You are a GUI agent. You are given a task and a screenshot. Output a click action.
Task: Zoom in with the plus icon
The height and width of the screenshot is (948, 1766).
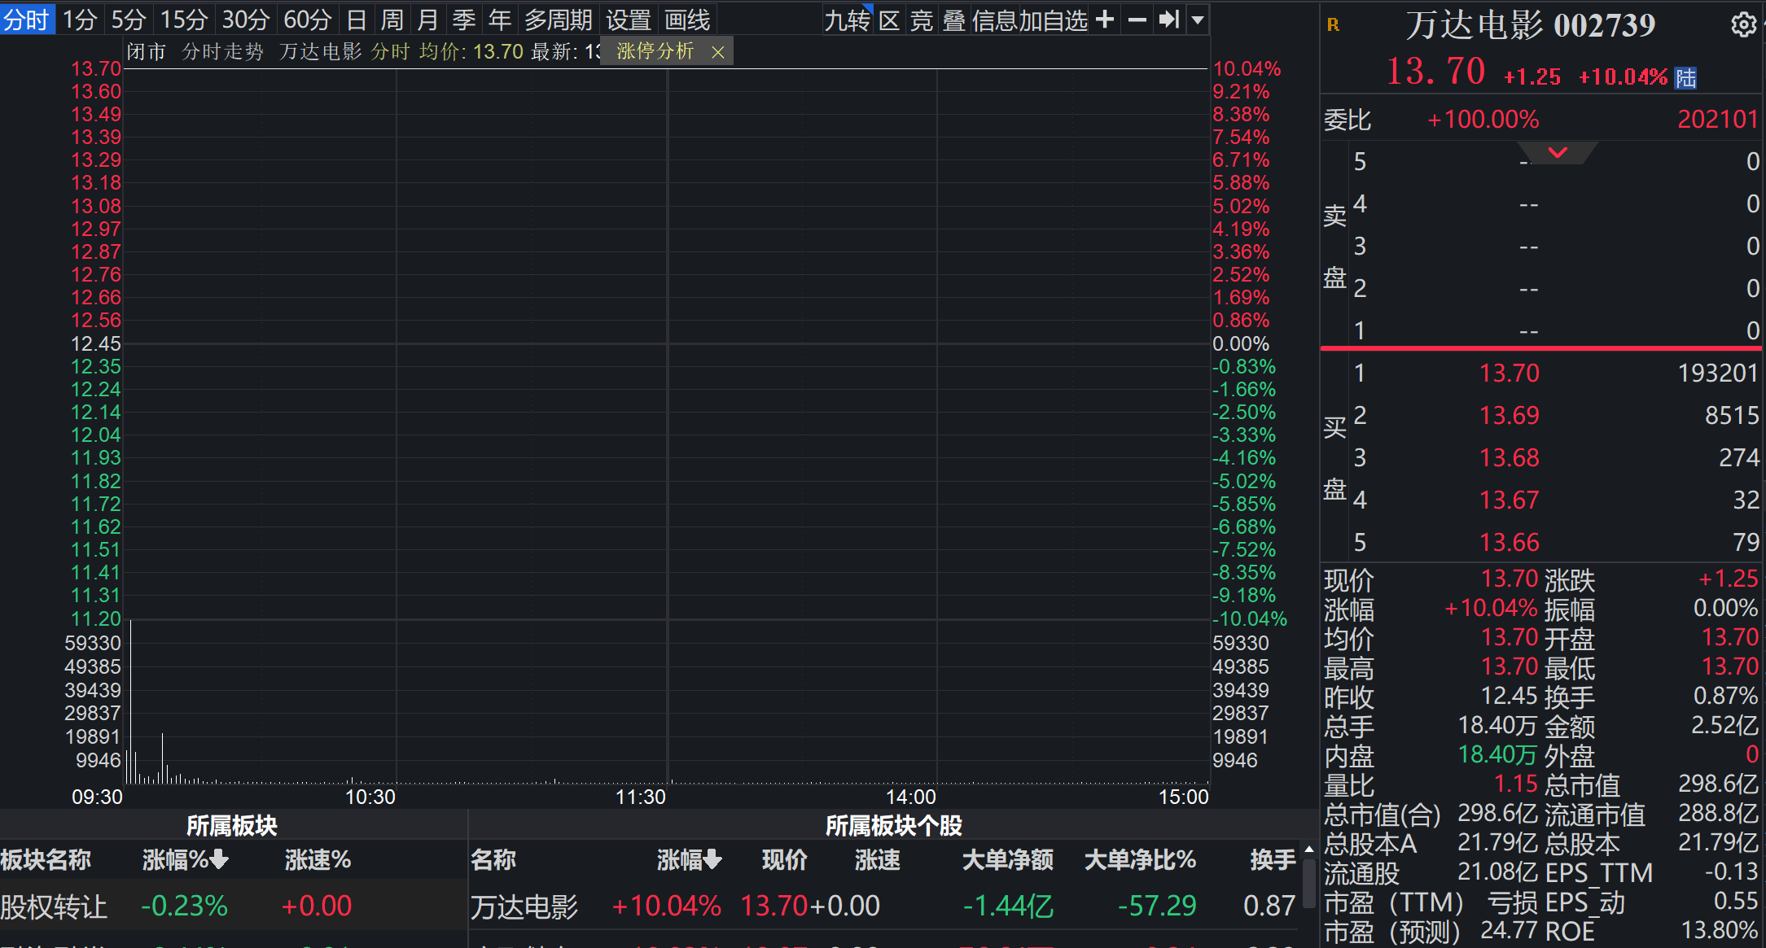(1105, 20)
